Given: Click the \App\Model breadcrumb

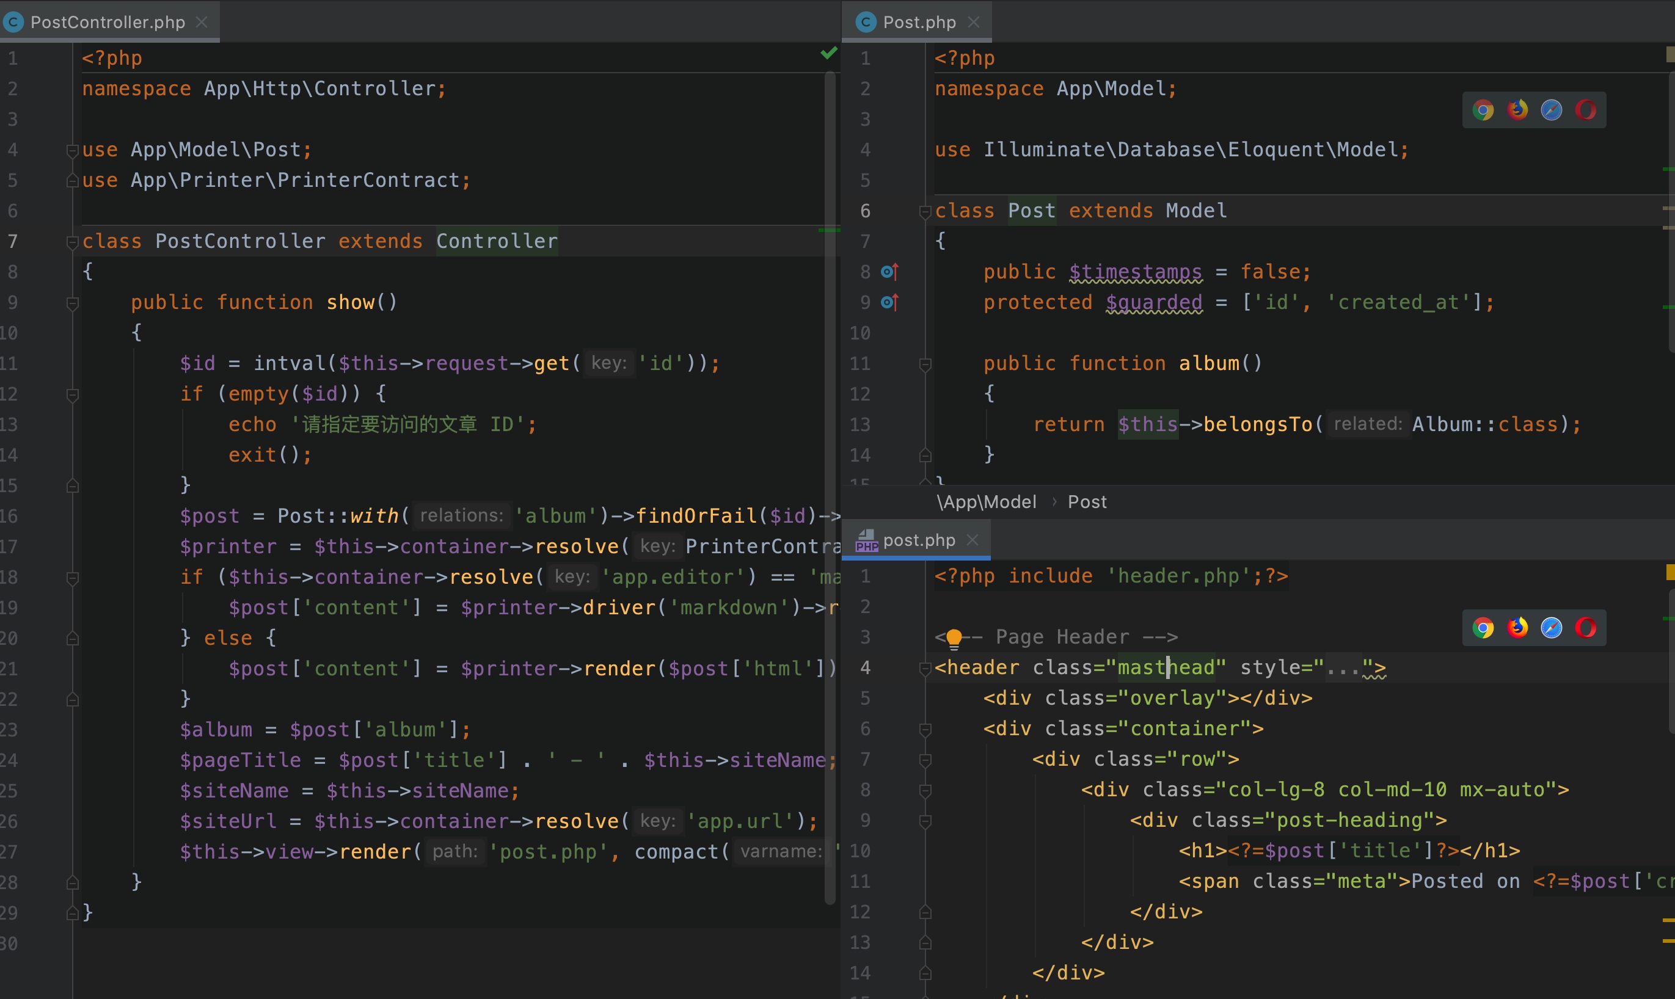Looking at the screenshot, I should (x=987, y=502).
